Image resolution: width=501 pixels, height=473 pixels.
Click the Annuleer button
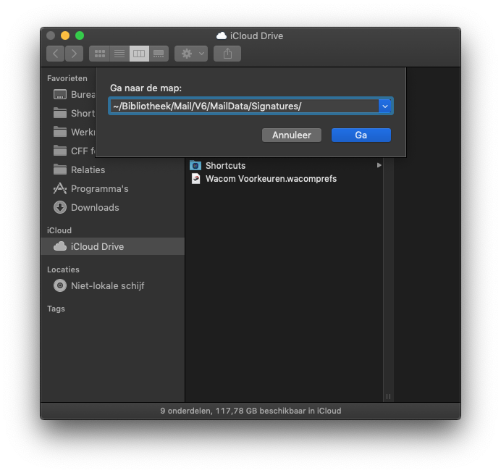pyautogui.click(x=291, y=135)
